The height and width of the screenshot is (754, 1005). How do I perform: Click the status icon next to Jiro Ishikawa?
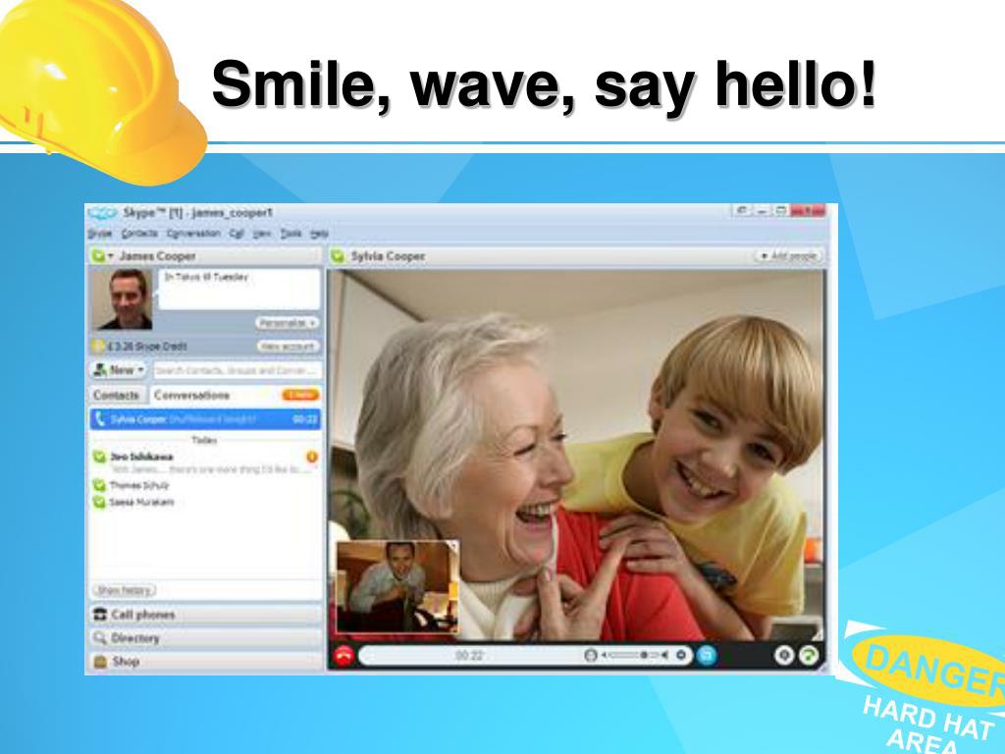click(99, 457)
